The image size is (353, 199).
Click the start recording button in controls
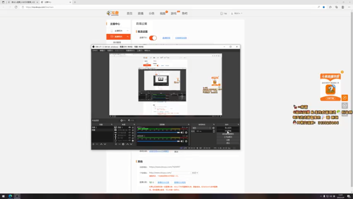coord(228,131)
